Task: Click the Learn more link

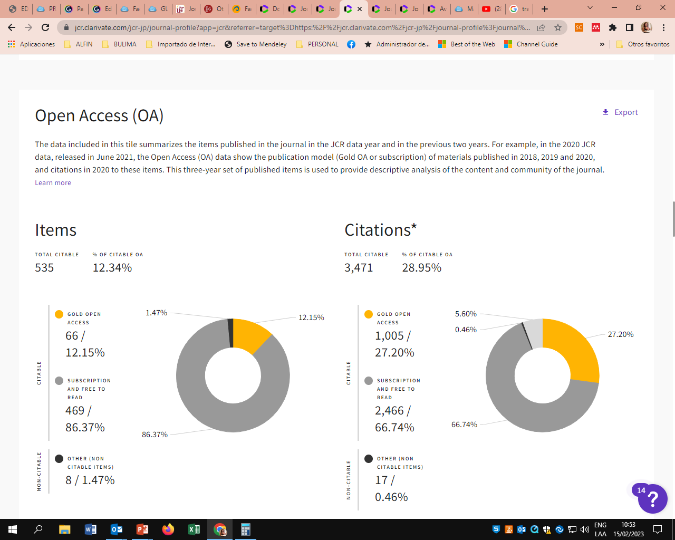Action: click(x=53, y=182)
